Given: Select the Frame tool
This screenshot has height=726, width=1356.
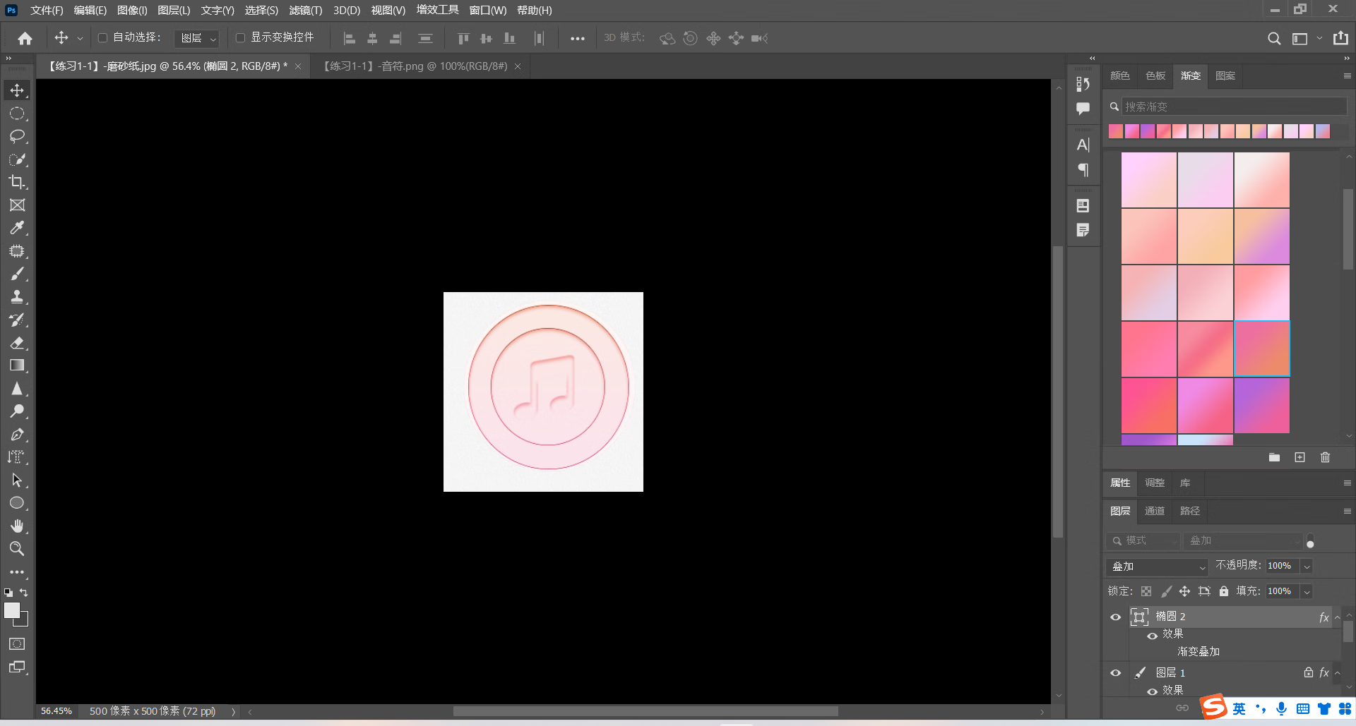Looking at the screenshot, I should pos(17,205).
